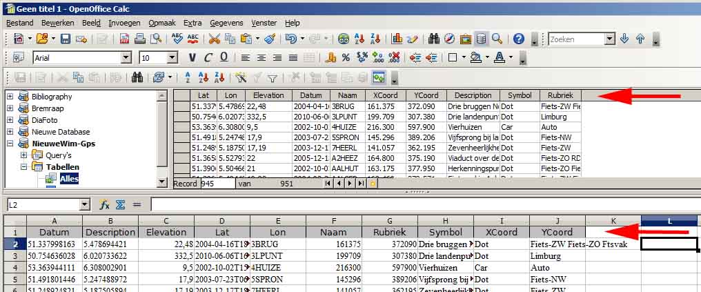Apply percent number format
701x292 pixels.
point(346,57)
